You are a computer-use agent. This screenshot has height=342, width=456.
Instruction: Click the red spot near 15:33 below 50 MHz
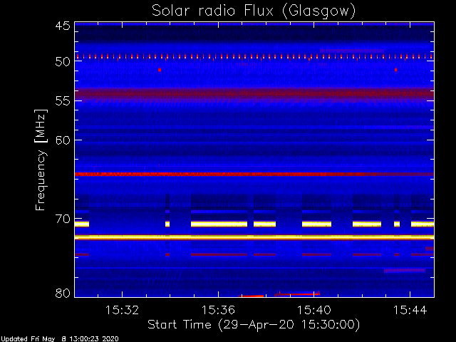coord(160,70)
